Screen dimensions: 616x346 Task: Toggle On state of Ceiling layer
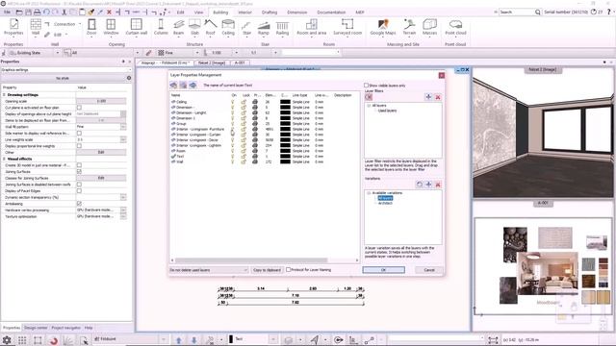[233, 102]
